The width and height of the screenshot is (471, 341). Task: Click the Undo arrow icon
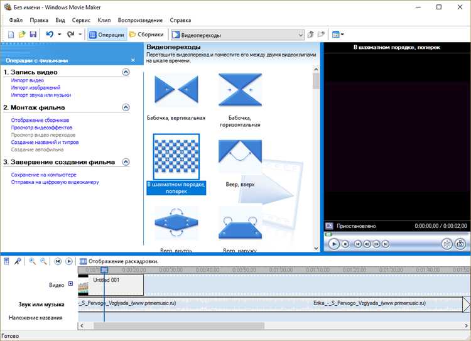coord(50,35)
